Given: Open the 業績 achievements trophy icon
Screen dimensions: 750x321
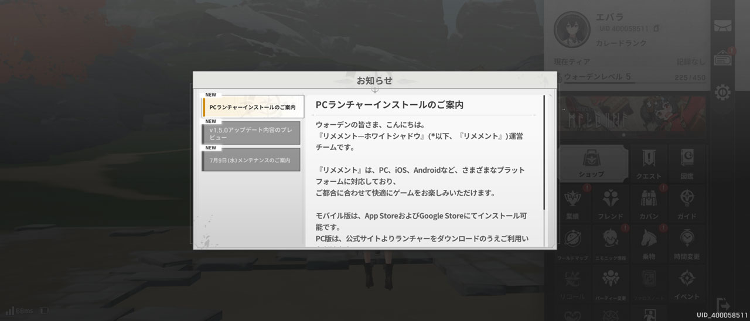Looking at the screenshot, I should click(x=572, y=202).
